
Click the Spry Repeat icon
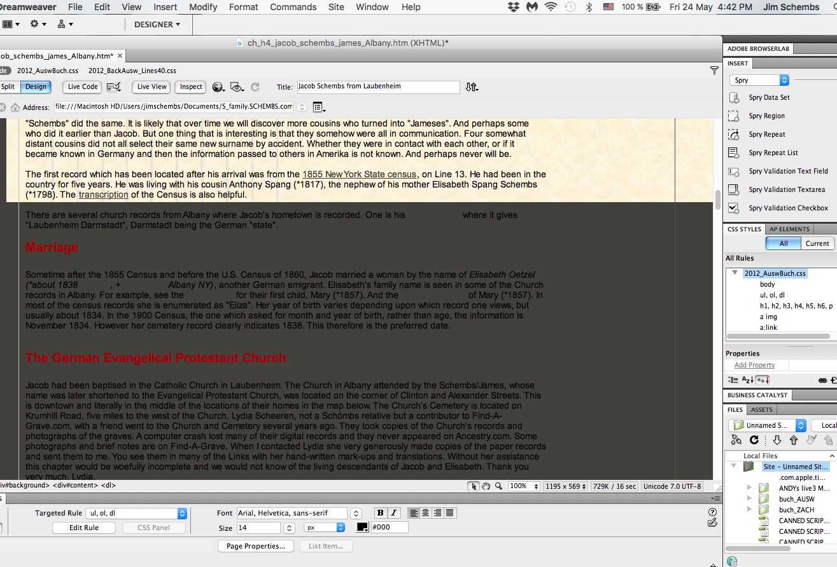tap(734, 135)
